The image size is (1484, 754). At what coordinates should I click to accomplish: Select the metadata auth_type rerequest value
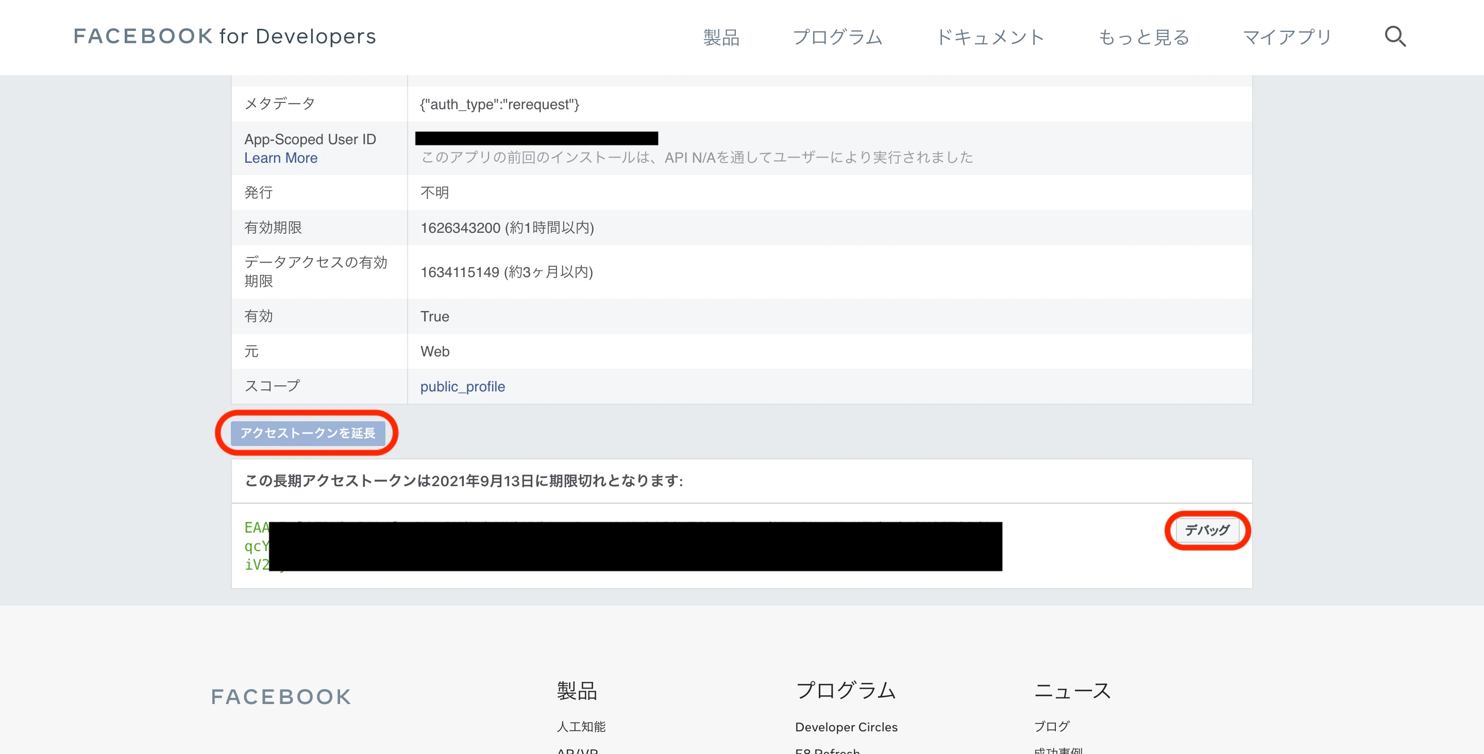(x=499, y=104)
